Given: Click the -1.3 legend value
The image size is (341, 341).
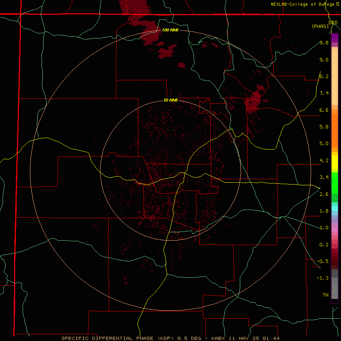Looking at the screenshot, I should tap(322, 278).
